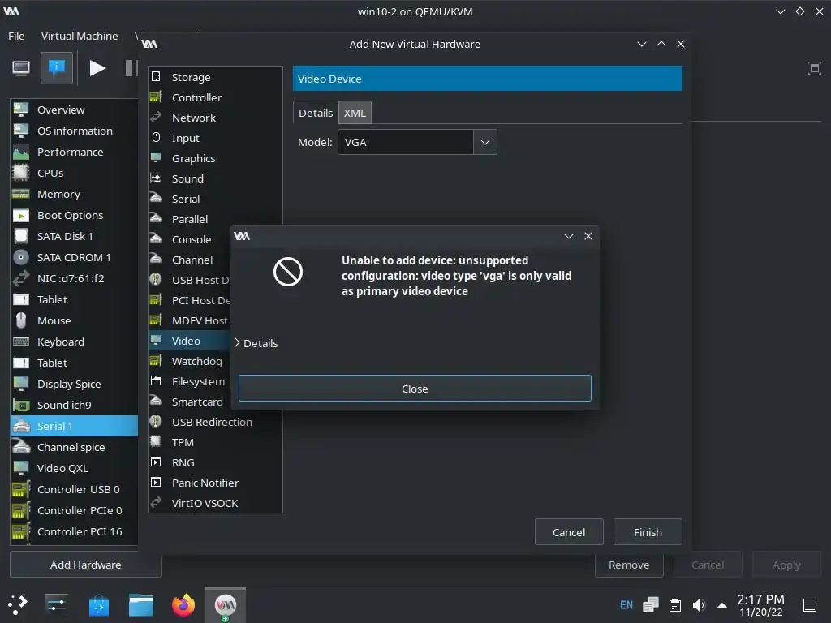Screen dimensions: 831x623
Task: Select RNG in the hardware type list
Action: 214,462
